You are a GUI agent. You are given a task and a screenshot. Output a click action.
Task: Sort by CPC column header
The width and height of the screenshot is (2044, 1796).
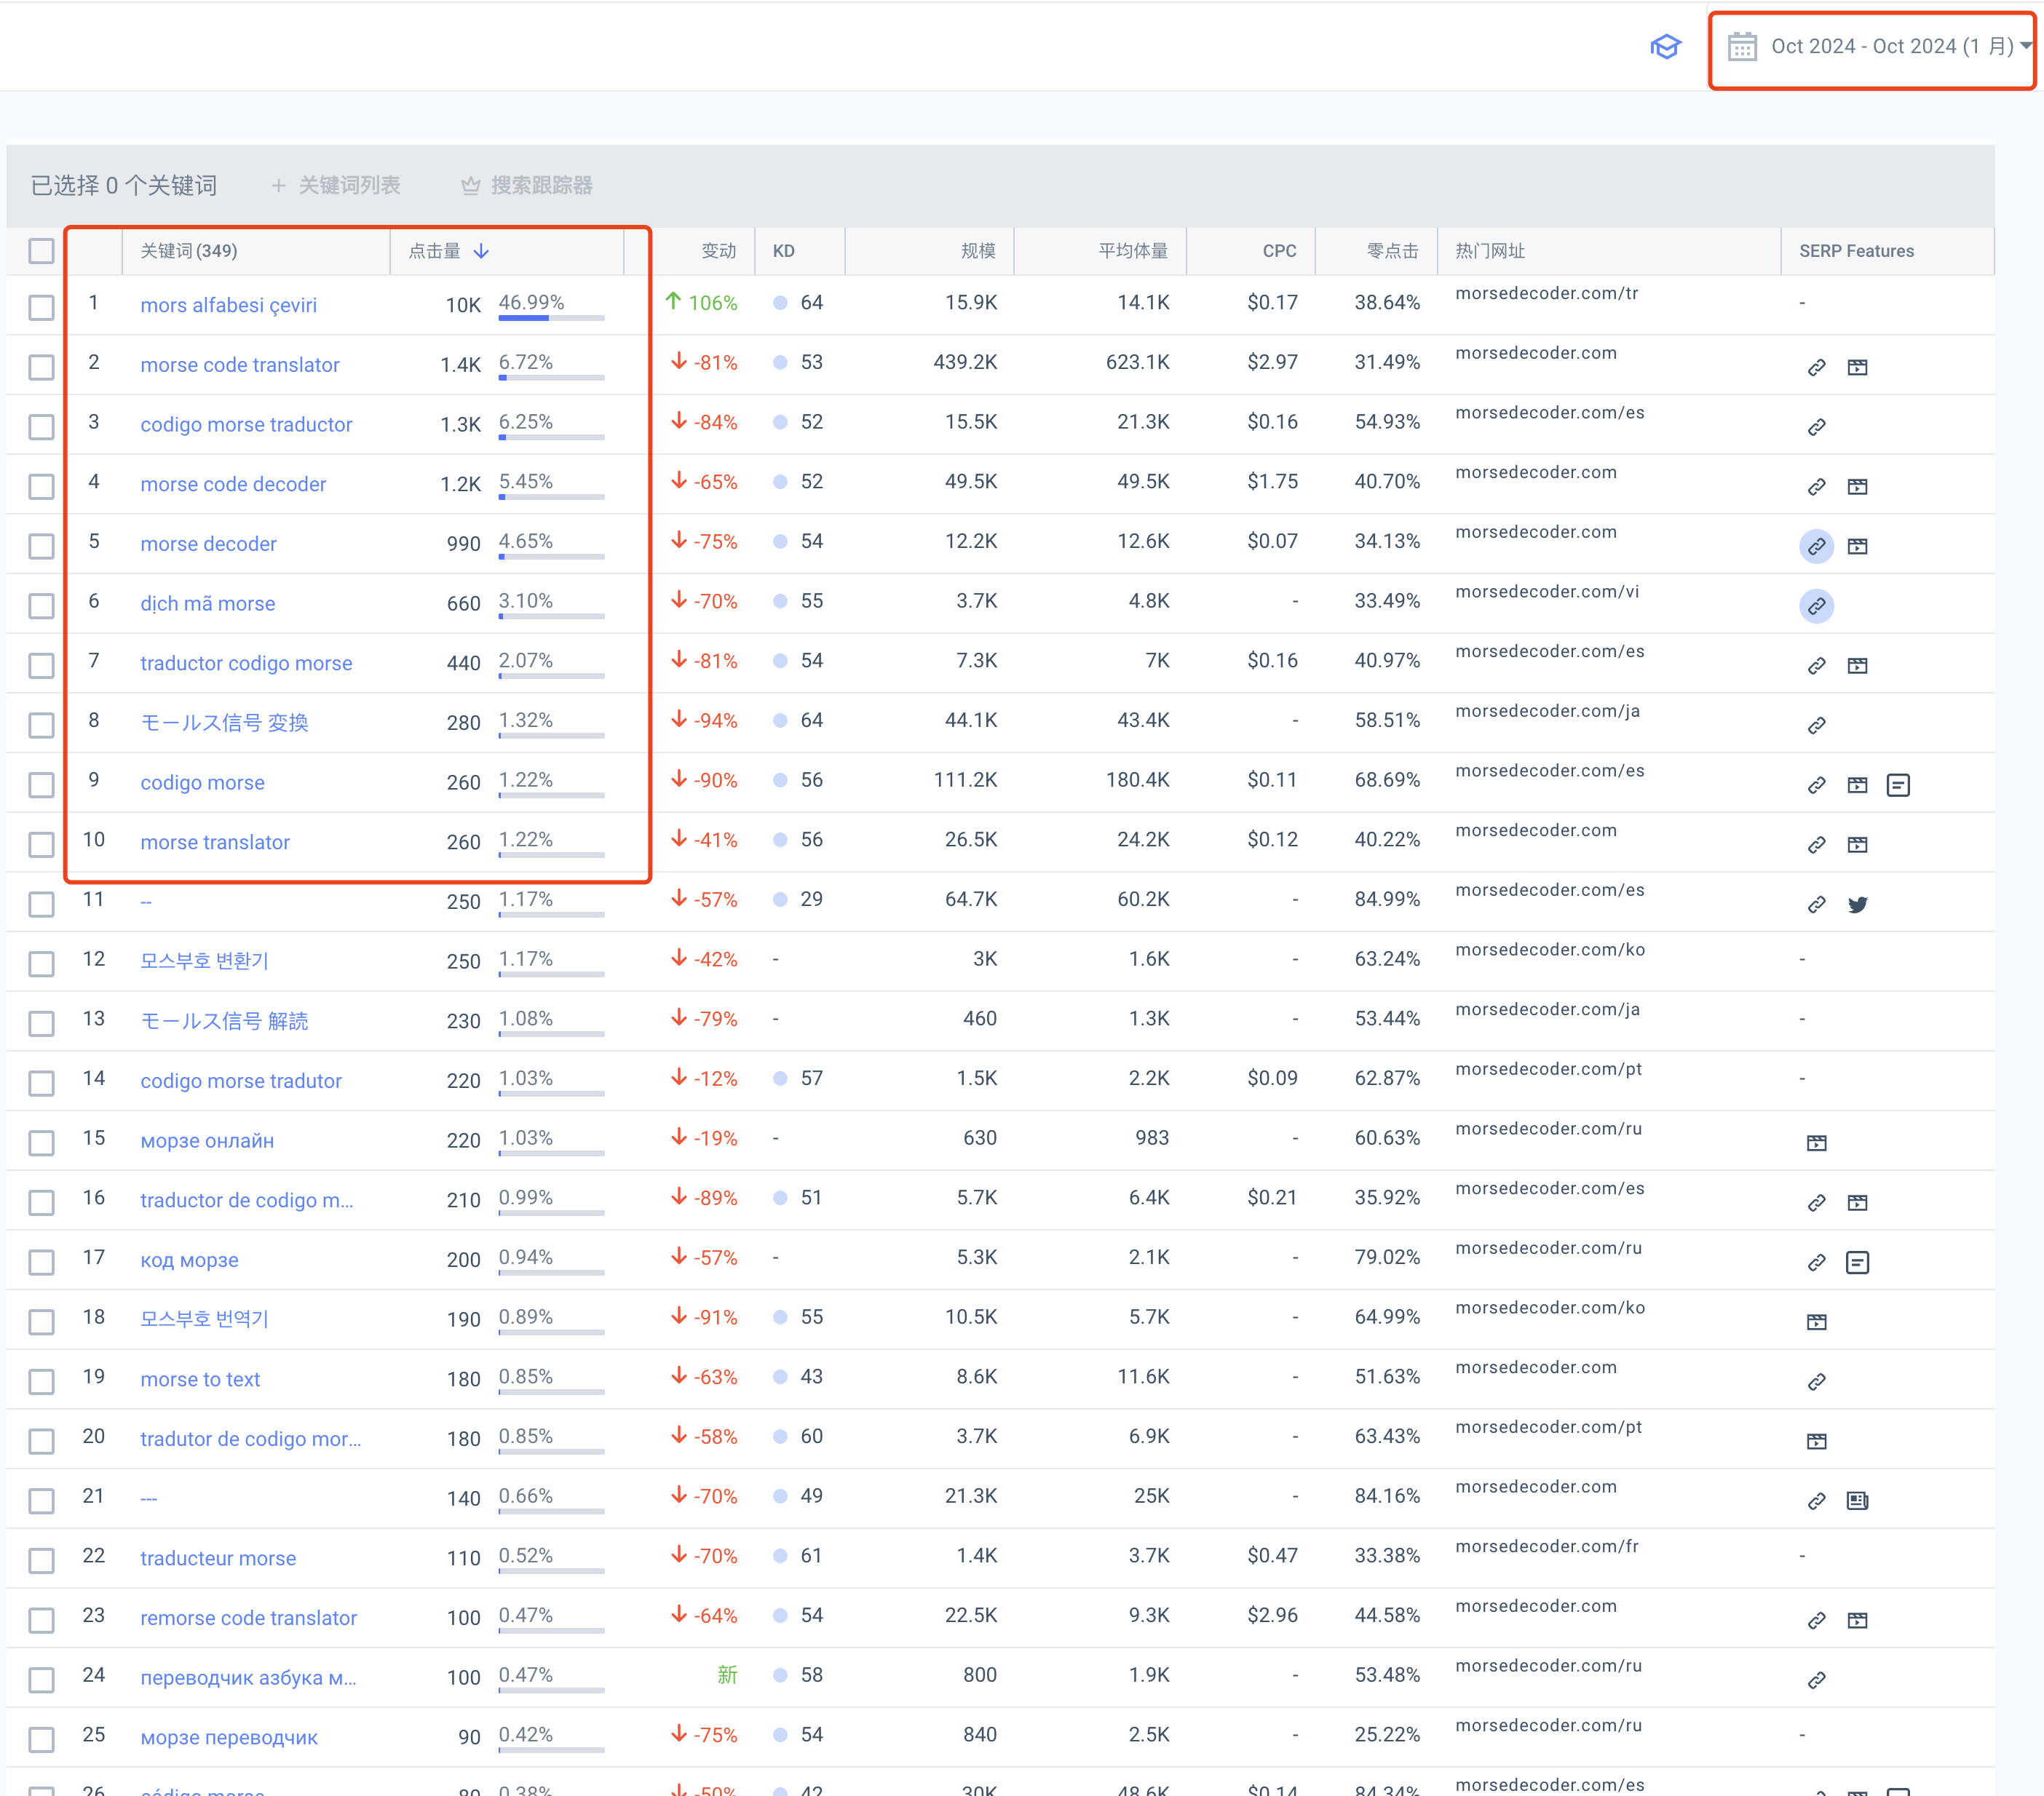tap(1279, 251)
